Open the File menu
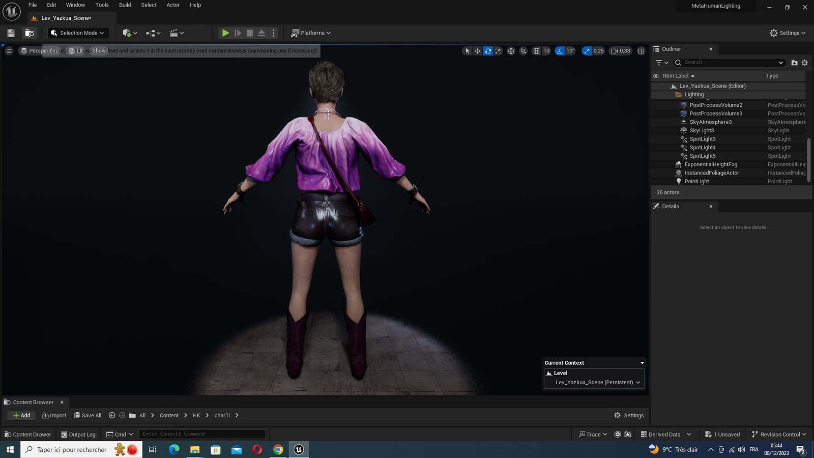 [x=33, y=5]
